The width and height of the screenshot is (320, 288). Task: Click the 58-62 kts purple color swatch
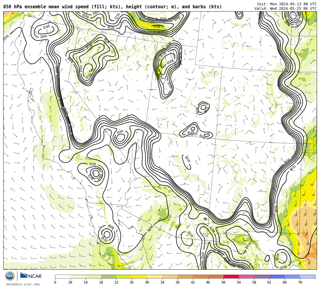262,276
